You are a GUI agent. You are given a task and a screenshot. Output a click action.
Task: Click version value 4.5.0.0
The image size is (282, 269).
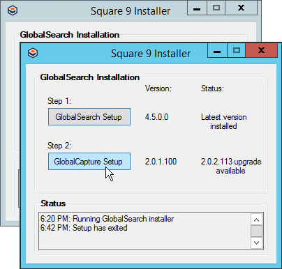(x=156, y=117)
